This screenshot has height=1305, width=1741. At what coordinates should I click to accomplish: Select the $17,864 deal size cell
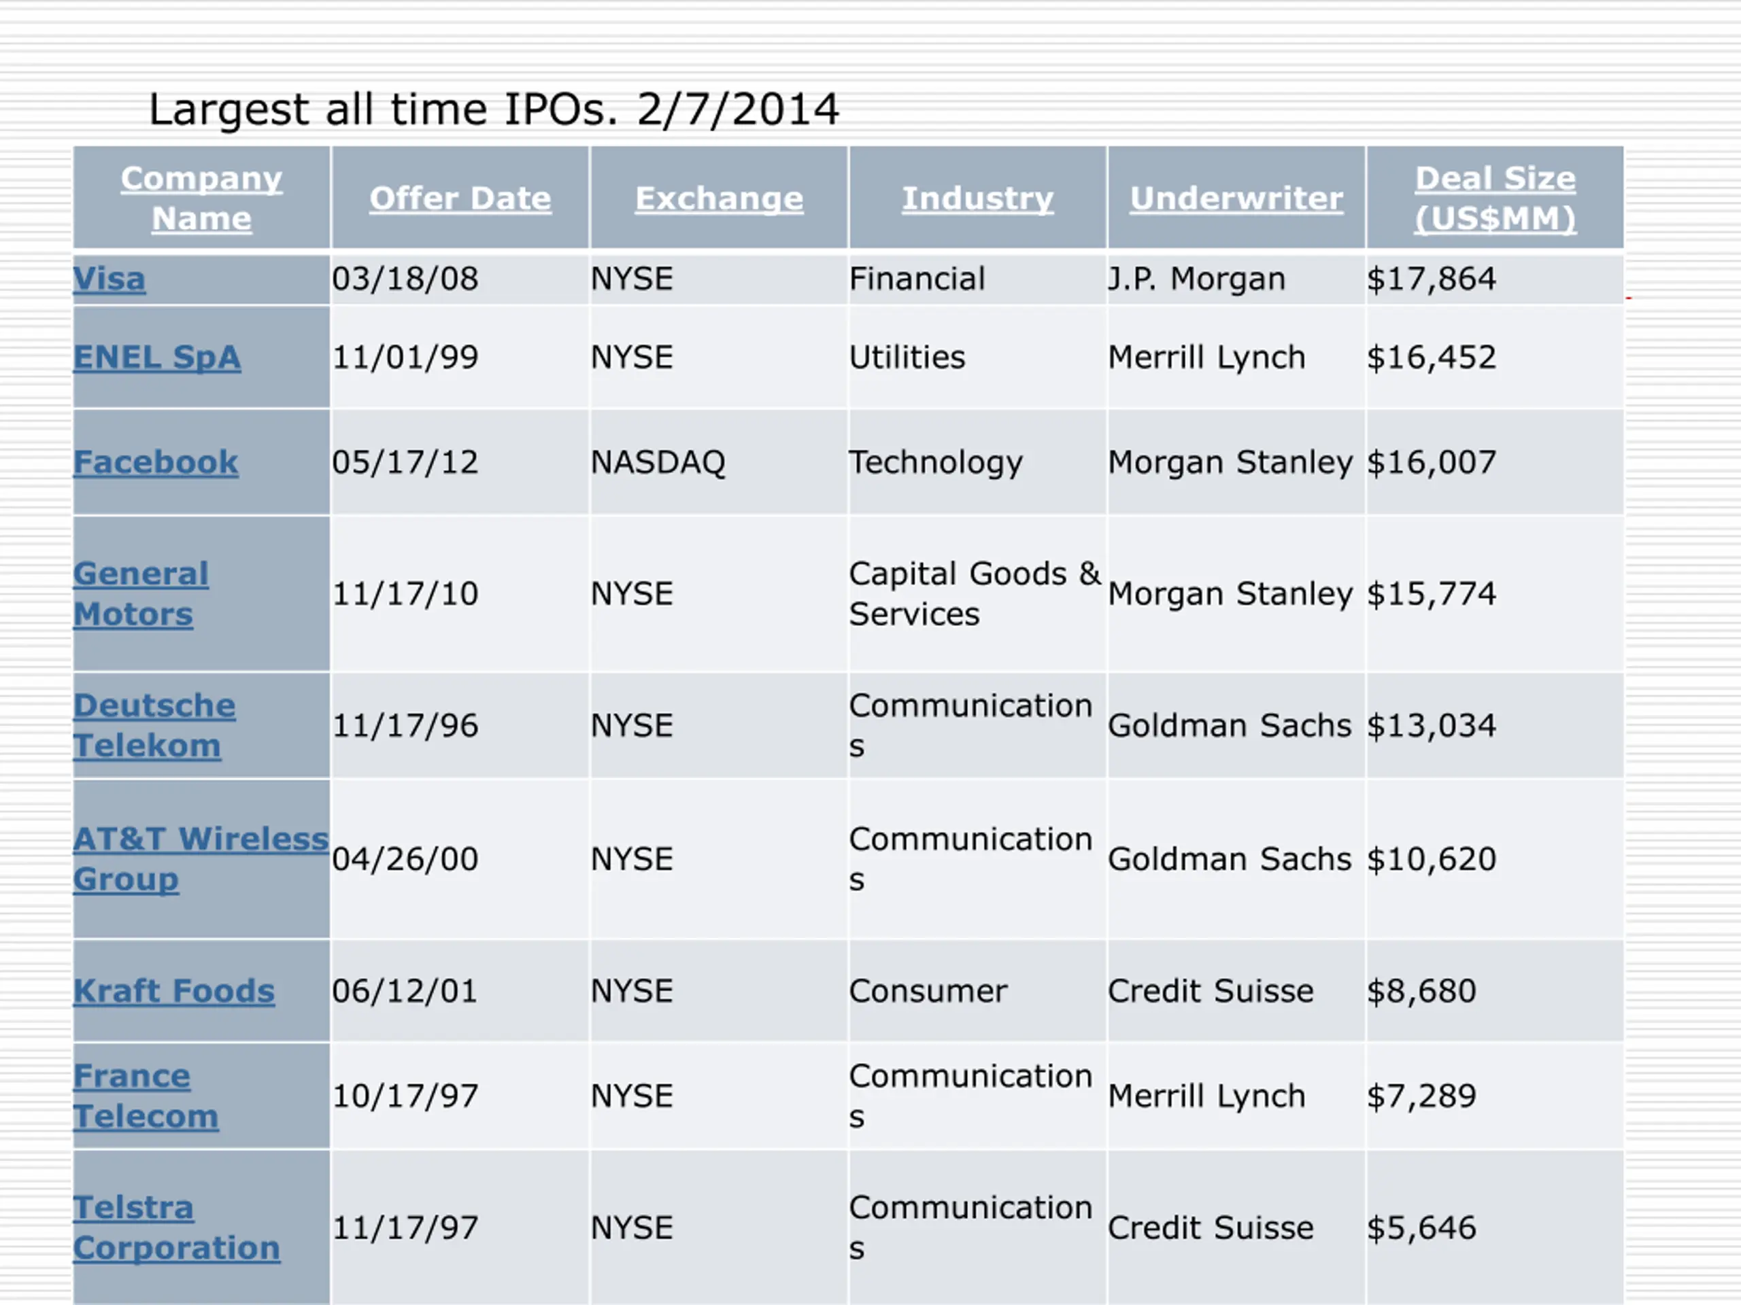[1495, 279]
